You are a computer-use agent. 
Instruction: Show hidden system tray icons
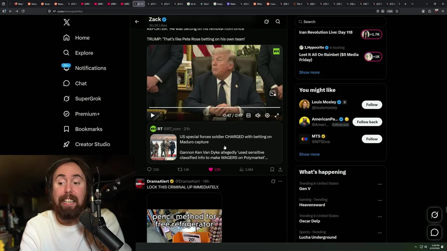click(x=416, y=247)
